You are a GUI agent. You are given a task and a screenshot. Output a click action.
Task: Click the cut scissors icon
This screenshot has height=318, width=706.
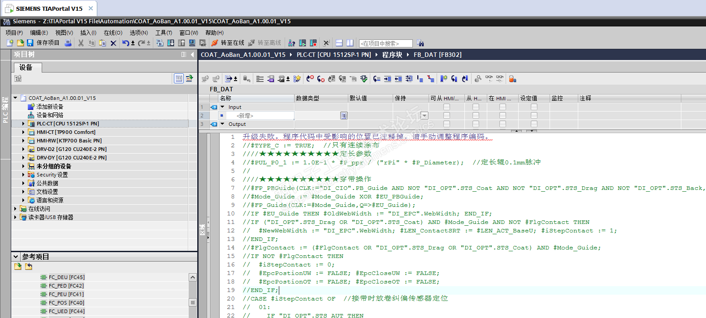pyautogui.click(x=81, y=43)
